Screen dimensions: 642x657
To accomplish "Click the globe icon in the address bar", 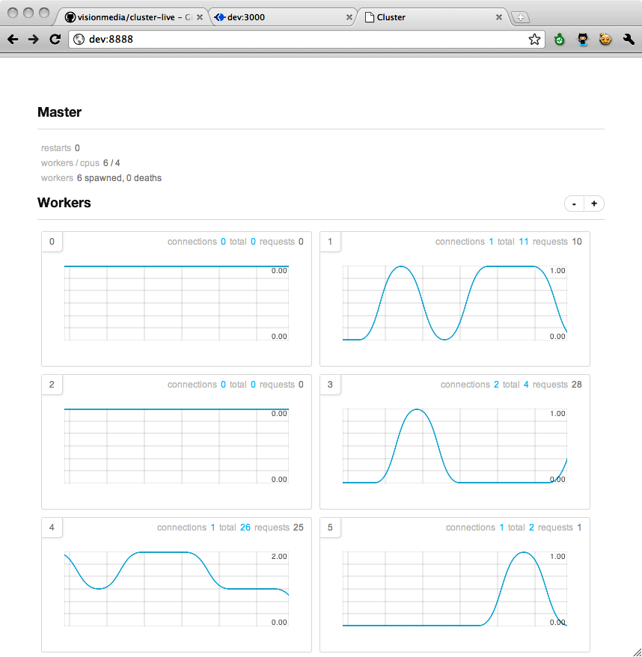I will coord(79,39).
